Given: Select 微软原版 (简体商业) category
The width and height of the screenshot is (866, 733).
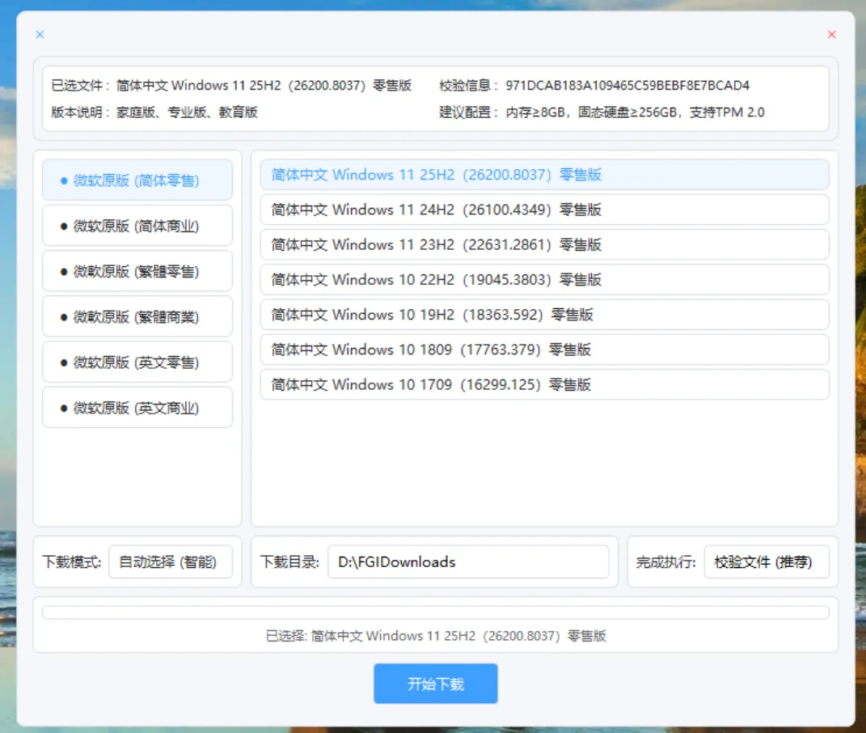Looking at the screenshot, I should (137, 226).
